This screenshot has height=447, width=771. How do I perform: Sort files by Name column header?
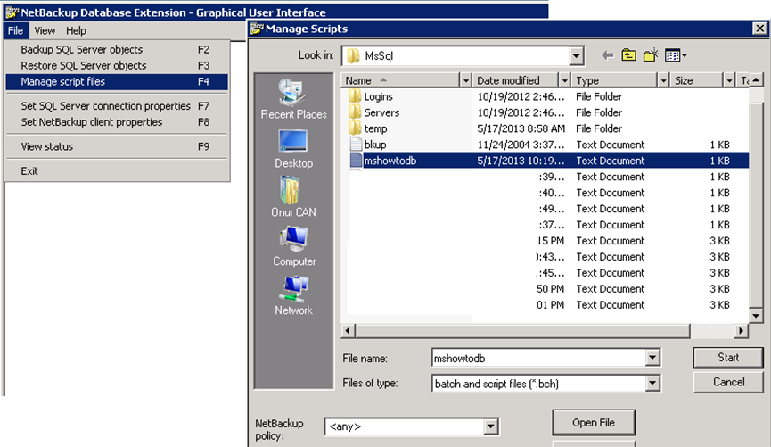tap(401, 80)
